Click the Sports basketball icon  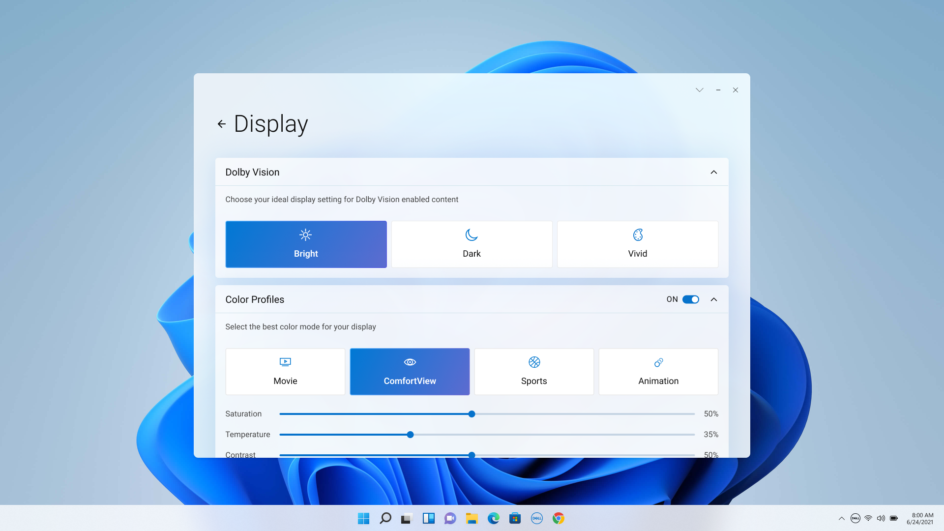(534, 362)
